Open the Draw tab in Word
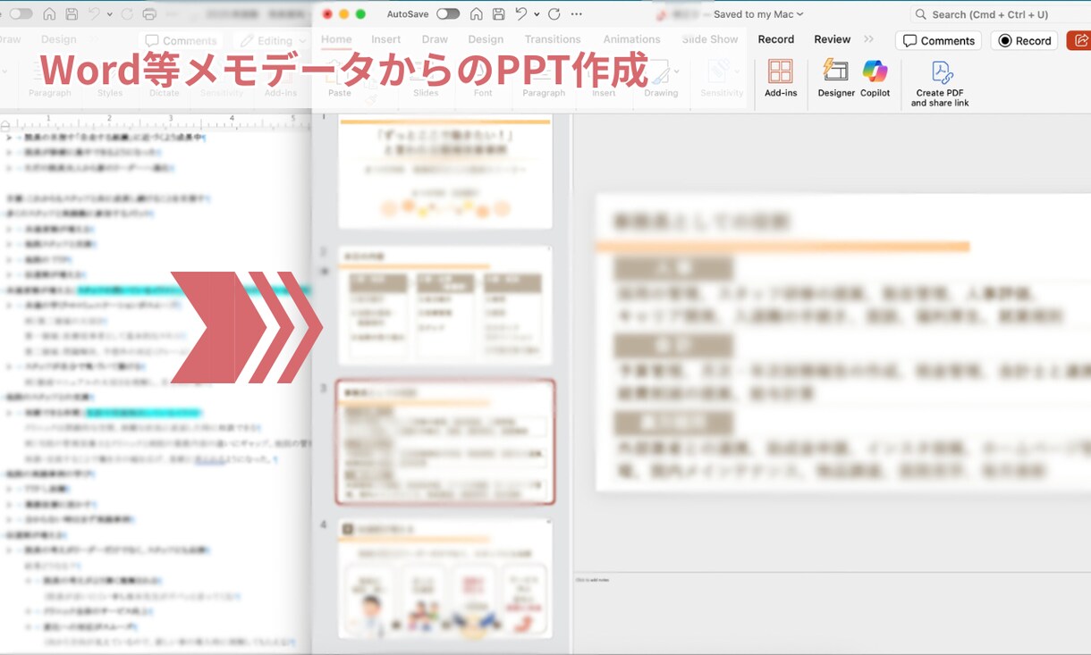This screenshot has width=1091, height=655. pos(11,39)
